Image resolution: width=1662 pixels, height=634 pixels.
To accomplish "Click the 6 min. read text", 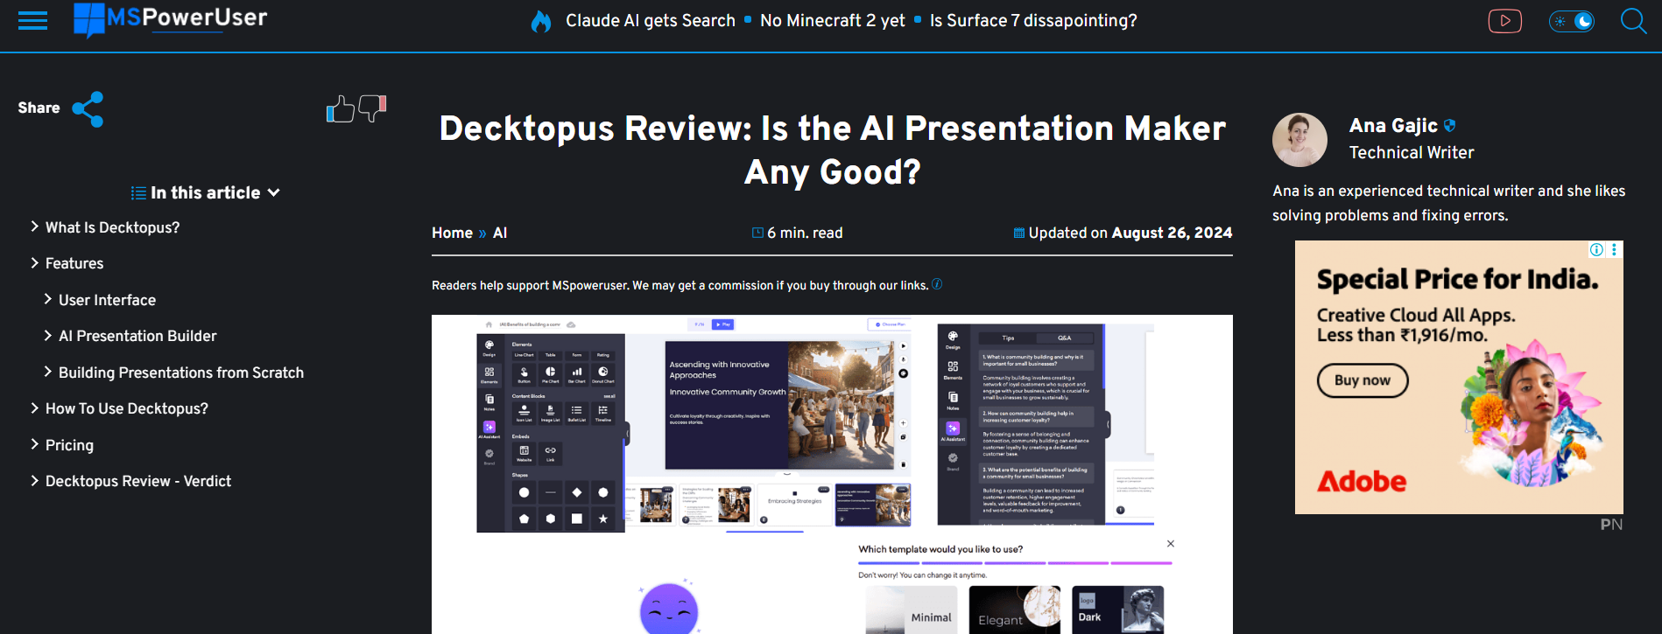I will (x=805, y=233).
